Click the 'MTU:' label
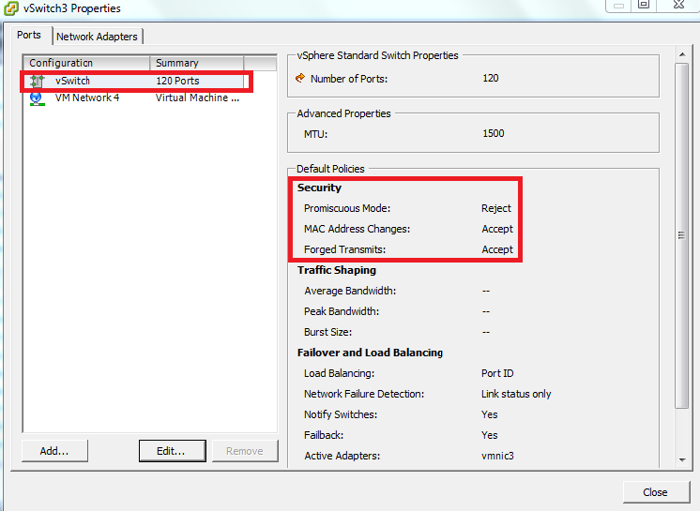 coord(315,134)
